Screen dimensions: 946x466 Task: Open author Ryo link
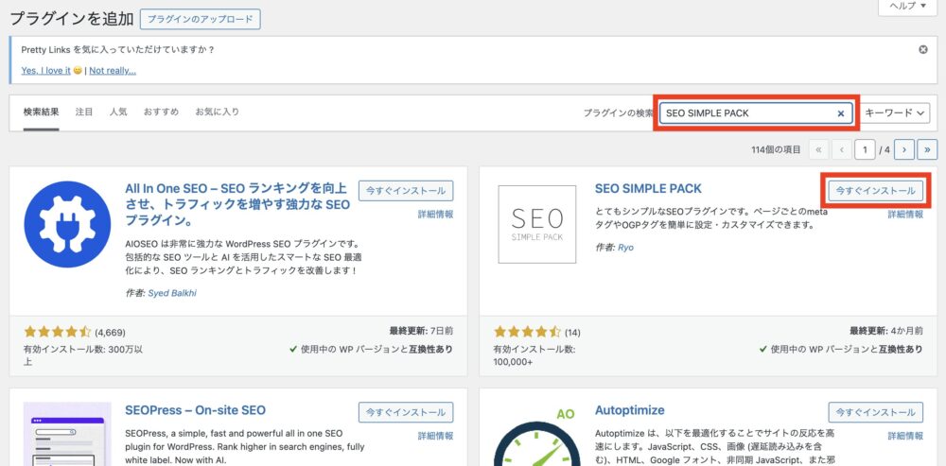625,247
